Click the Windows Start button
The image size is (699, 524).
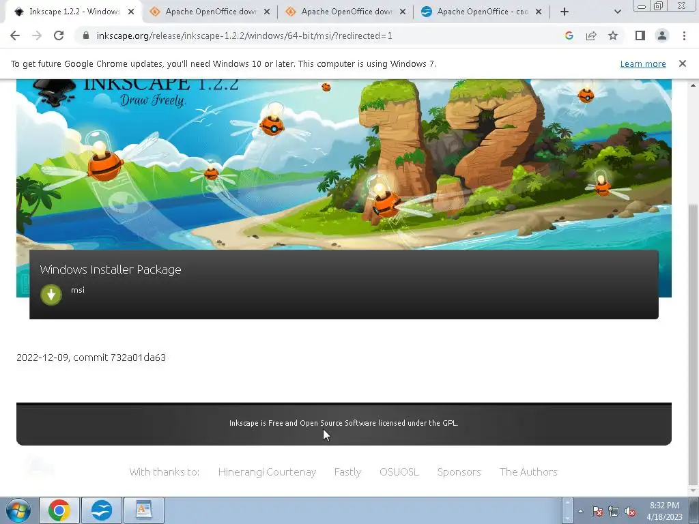(x=18, y=510)
